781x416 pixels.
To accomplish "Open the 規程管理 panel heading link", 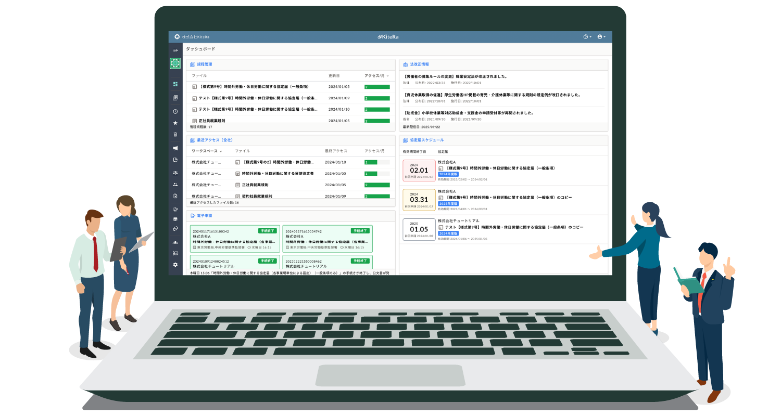I will [x=204, y=64].
